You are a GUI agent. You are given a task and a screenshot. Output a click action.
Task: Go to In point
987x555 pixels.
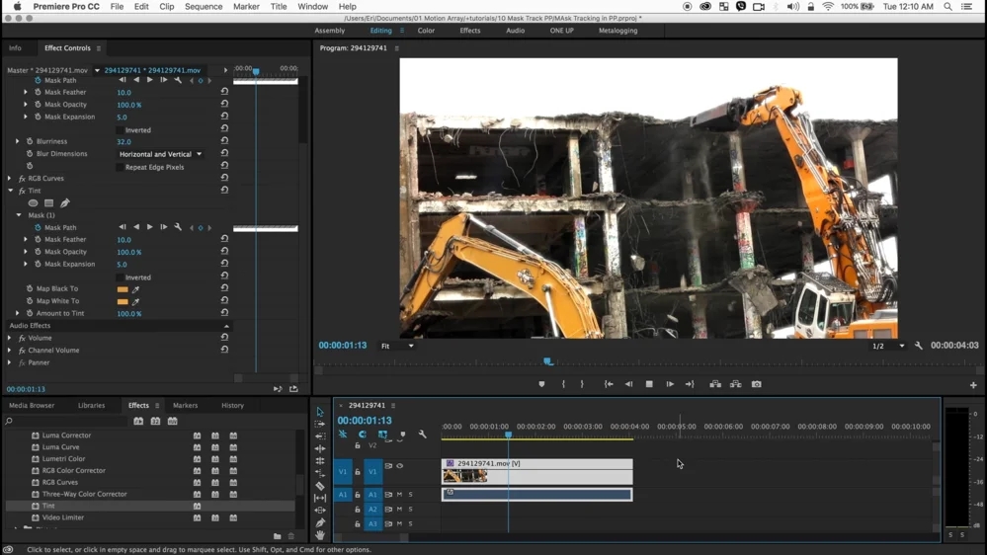tap(608, 384)
